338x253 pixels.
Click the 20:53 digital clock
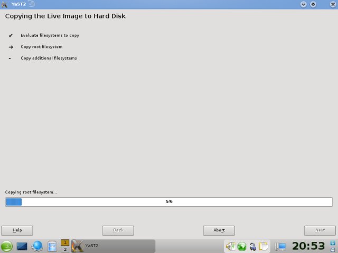pyautogui.click(x=308, y=246)
